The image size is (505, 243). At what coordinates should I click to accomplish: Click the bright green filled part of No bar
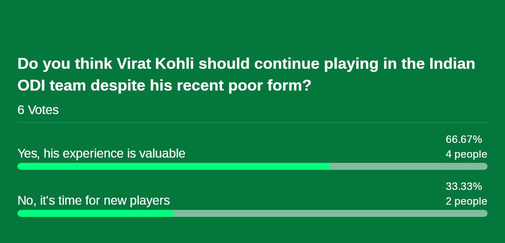pos(96,213)
